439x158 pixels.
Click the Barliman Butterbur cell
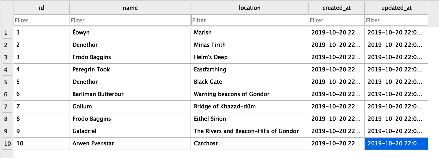(130, 94)
